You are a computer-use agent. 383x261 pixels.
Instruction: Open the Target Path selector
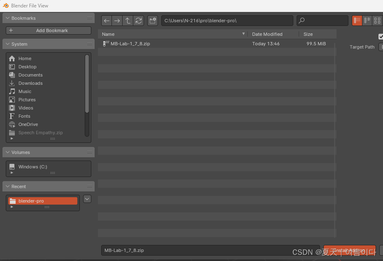pos(381,47)
